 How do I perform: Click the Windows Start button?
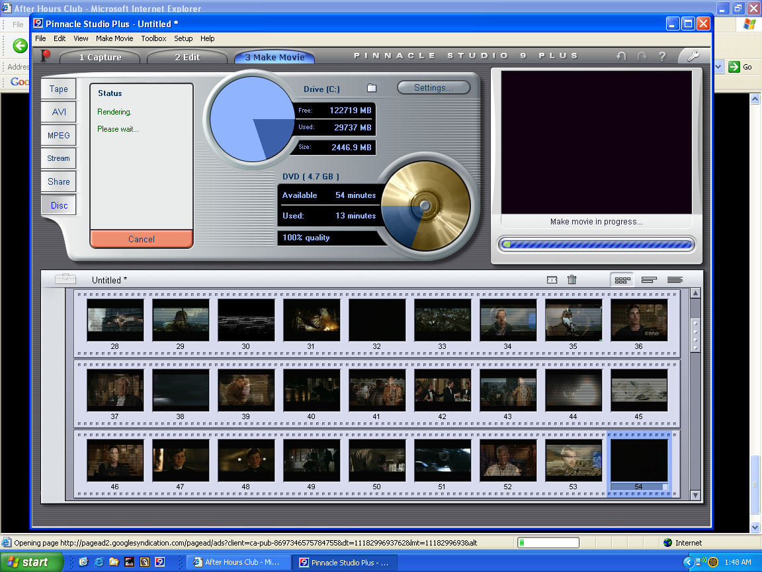click(x=32, y=562)
